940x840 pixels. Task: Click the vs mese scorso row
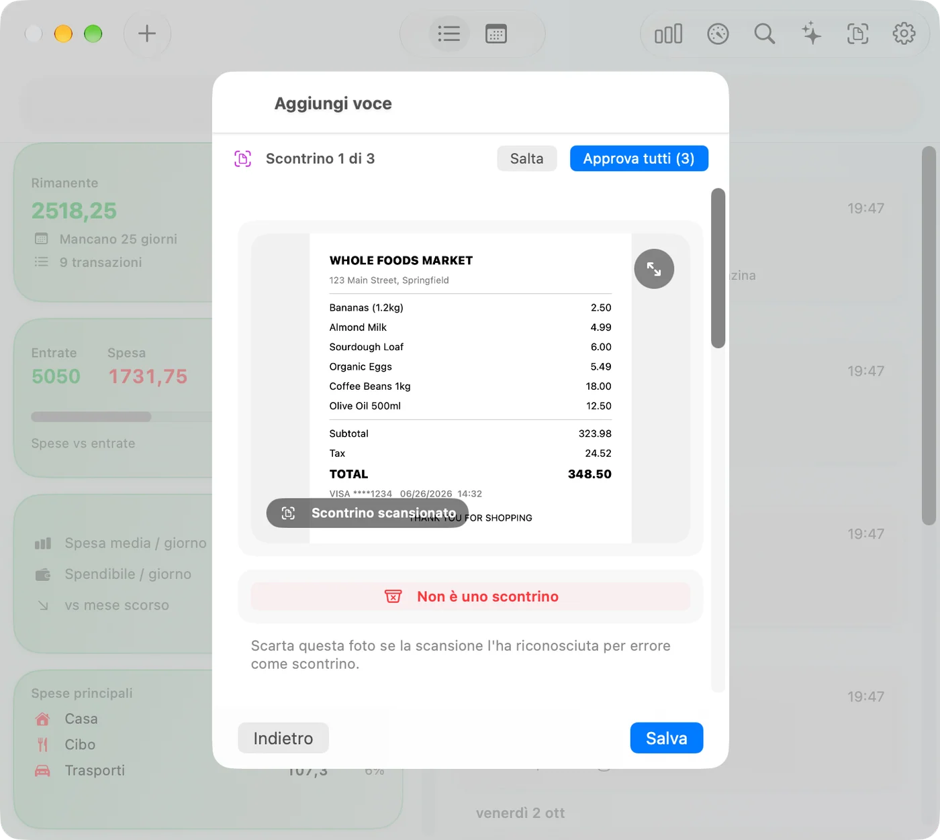point(117,605)
